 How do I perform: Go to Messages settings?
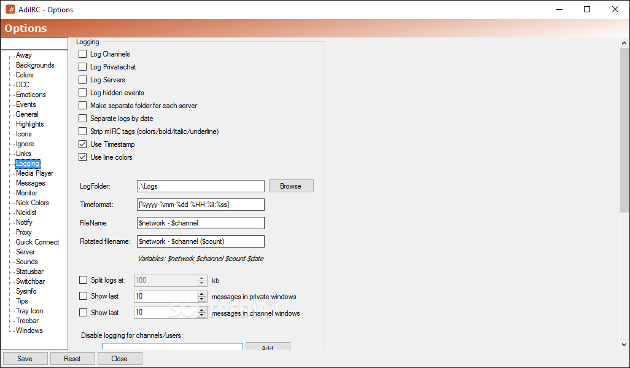[31, 184]
